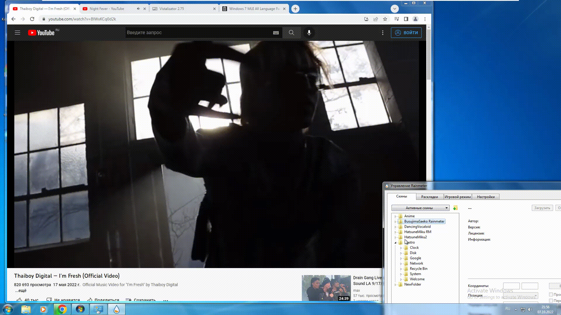
Task: Open the on-screen keyboard in search box
Action: point(276,33)
